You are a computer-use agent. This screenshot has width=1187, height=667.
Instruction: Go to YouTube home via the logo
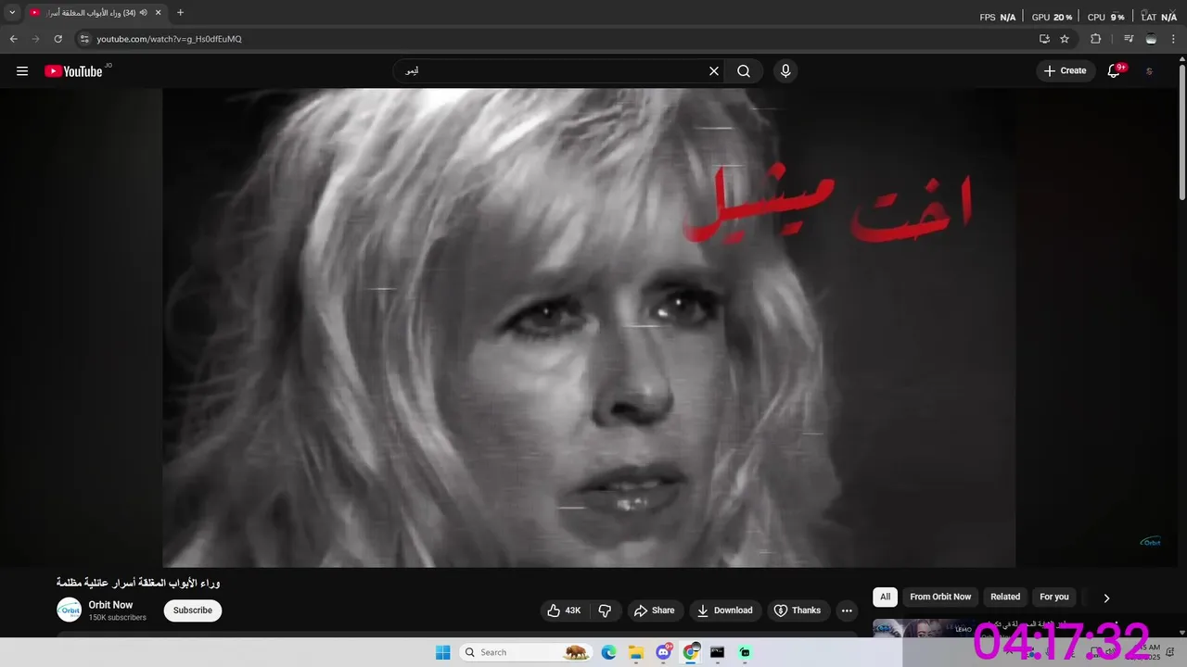tap(73, 71)
